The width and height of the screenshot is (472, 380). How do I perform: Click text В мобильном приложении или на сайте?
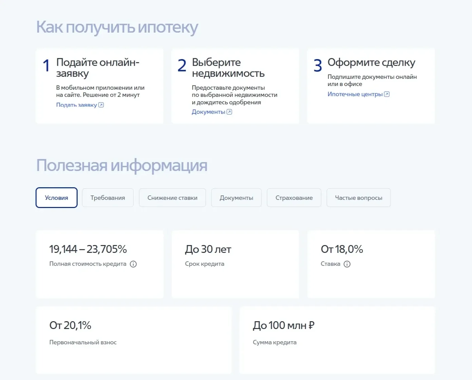tap(100, 91)
